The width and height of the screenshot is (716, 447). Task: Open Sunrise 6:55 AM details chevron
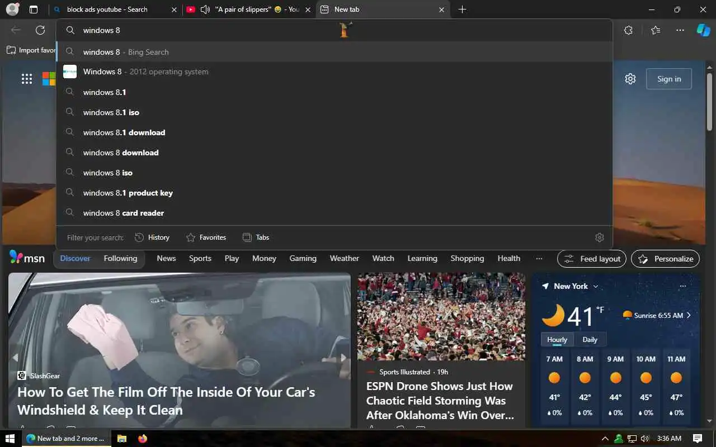(689, 315)
